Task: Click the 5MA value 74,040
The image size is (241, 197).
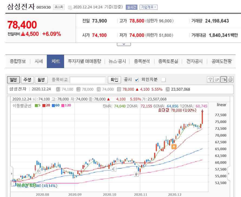Action: [120, 106]
